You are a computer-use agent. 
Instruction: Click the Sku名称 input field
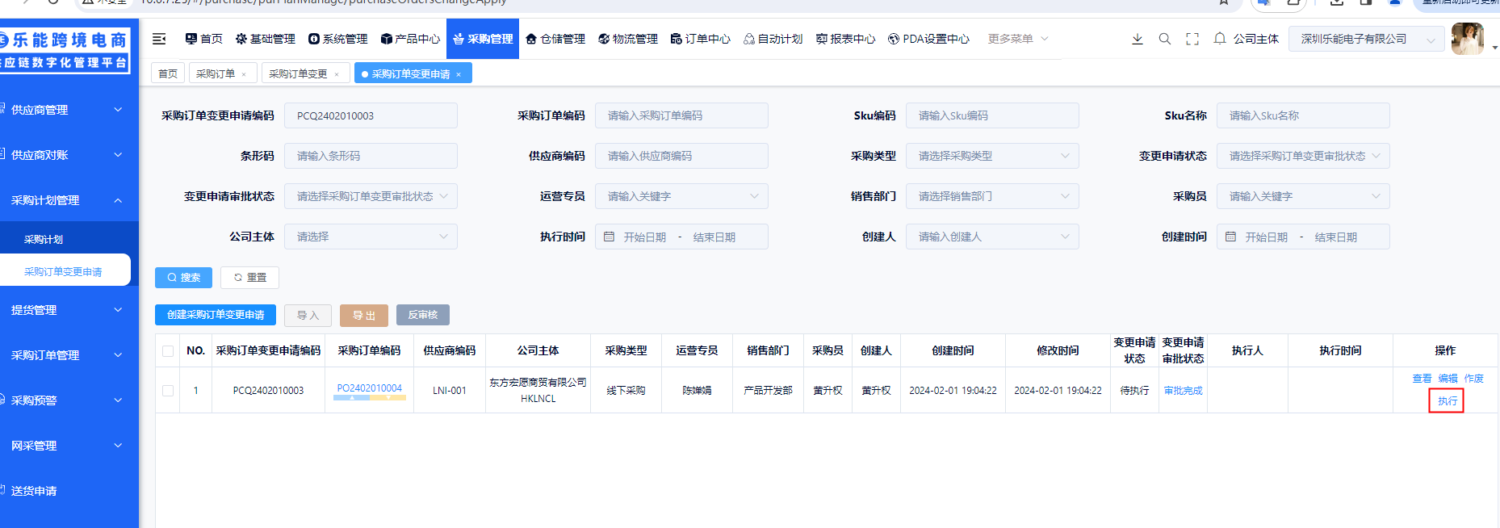[x=1303, y=115]
